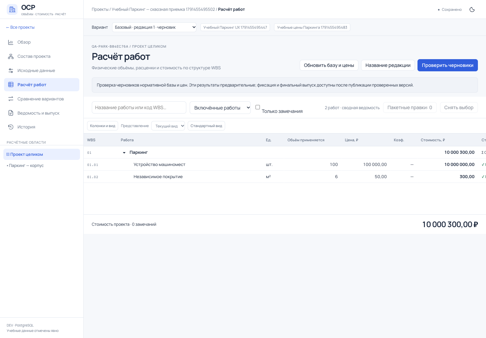Click the Исходные данные sliders icon
This screenshot has height=338, width=486.
tap(11, 71)
